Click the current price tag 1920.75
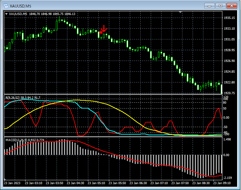Viewport: 241px width, 190px height. 229,93
